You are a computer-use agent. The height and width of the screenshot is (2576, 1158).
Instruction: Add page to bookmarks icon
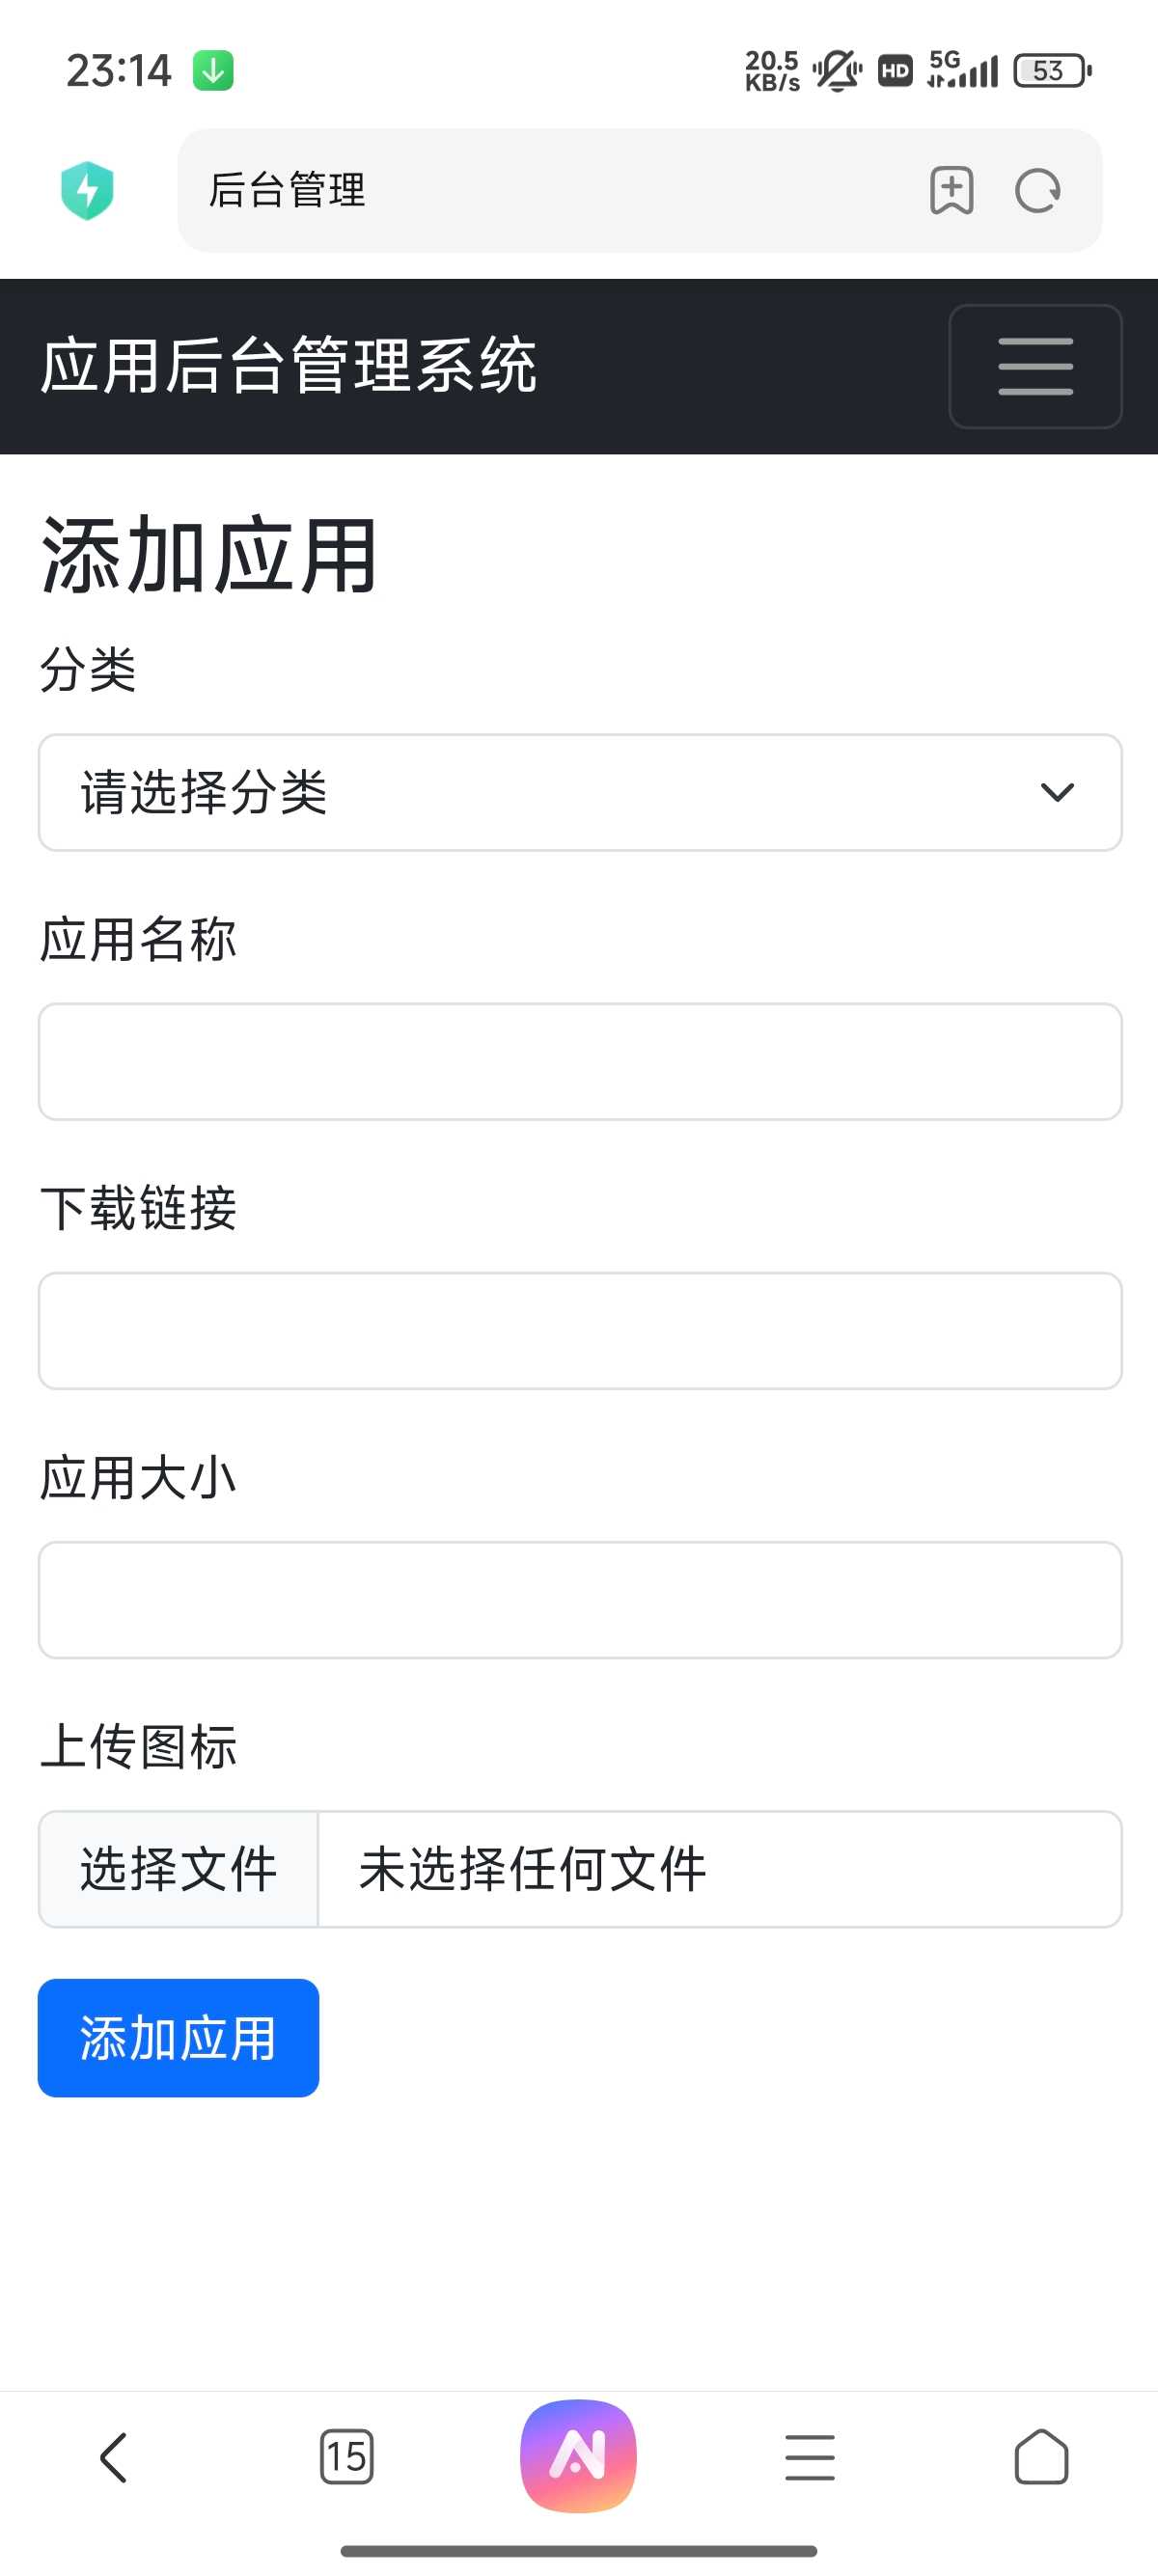click(x=951, y=190)
